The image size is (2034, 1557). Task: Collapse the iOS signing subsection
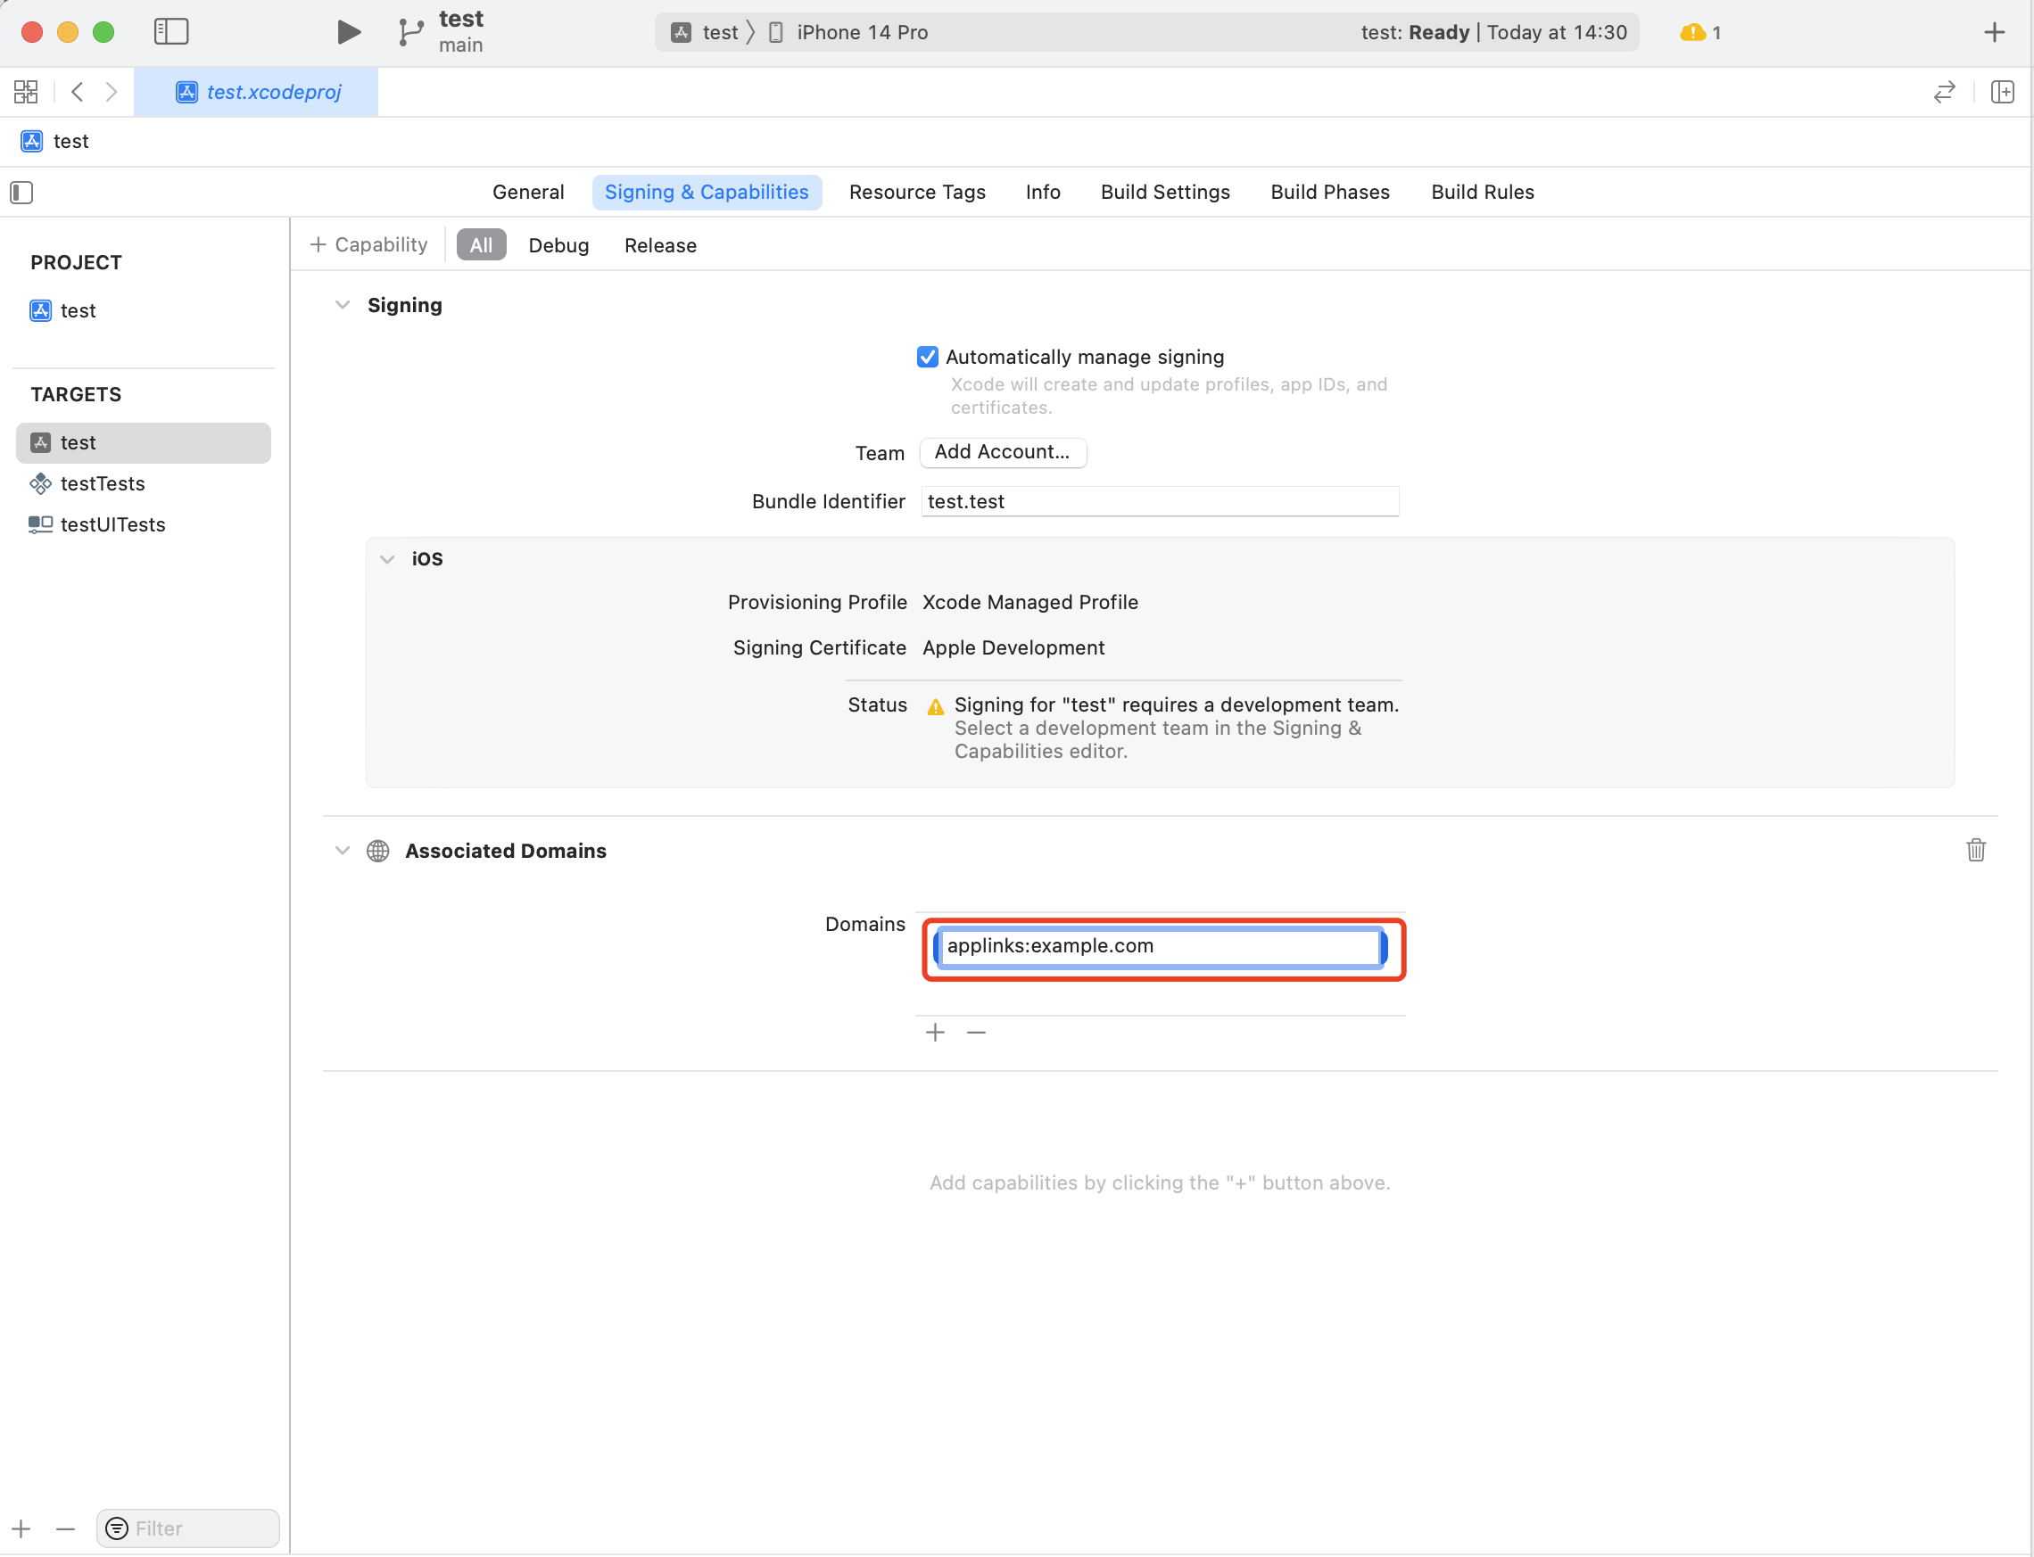(x=387, y=559)
